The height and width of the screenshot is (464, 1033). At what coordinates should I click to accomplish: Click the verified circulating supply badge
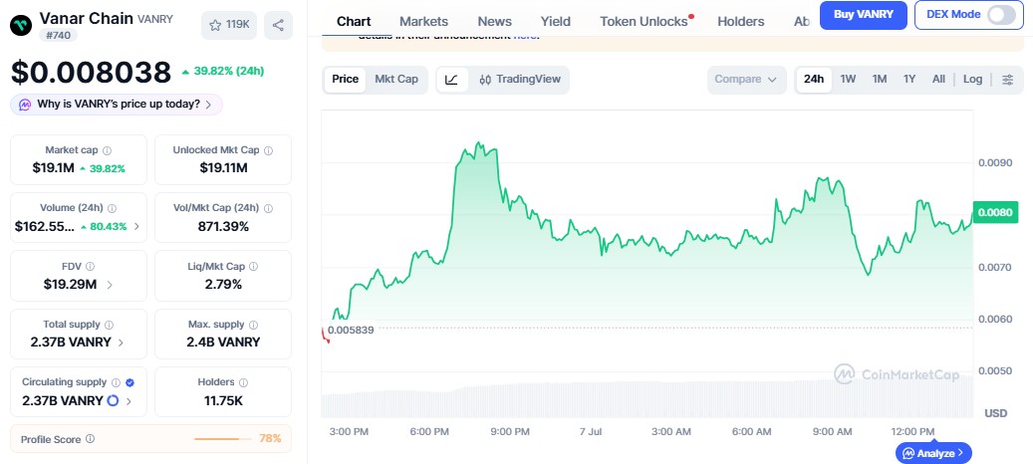[x=129, y=382]
